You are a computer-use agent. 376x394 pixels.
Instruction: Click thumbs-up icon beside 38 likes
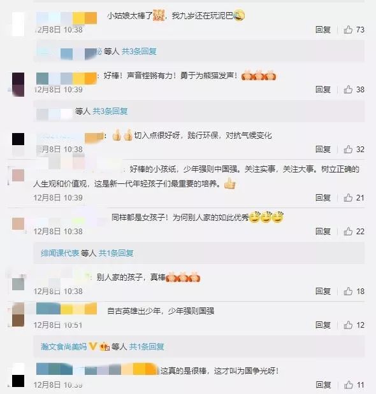coord(348,90)
